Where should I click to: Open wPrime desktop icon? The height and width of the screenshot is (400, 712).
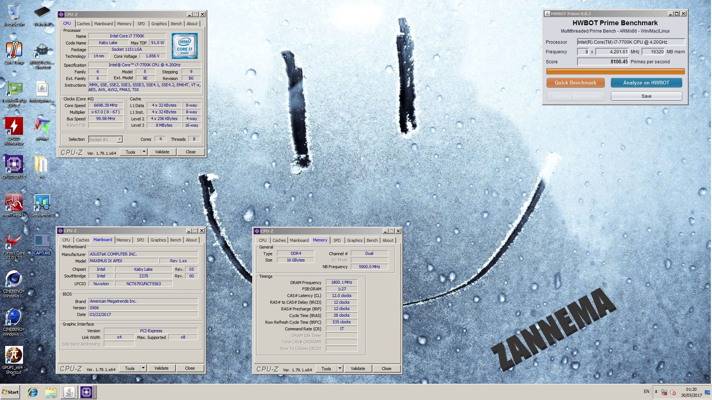coord(42,129)
